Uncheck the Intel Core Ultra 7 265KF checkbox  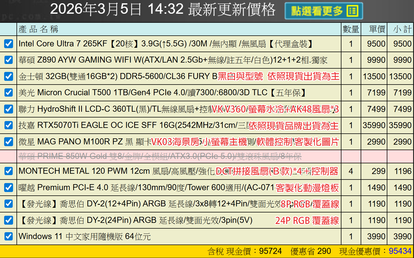pyautogui.click(x=9, y=44)
